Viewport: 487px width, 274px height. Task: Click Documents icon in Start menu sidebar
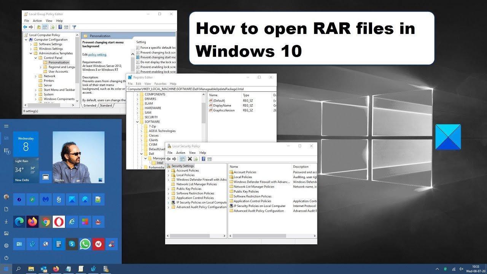pyautogui.click(x=6, y=209)
